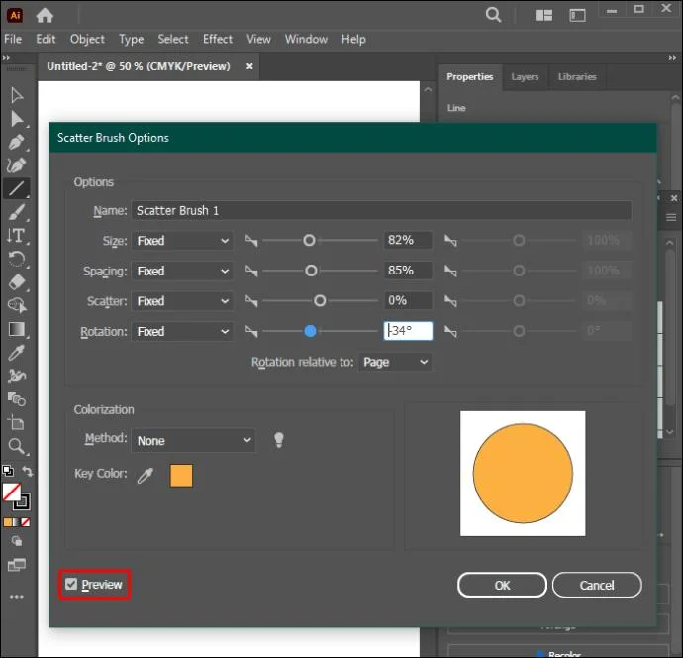This screenshot has width=683, height=658.
Task: Open the Object menu
Action: (x=87, y=40)
